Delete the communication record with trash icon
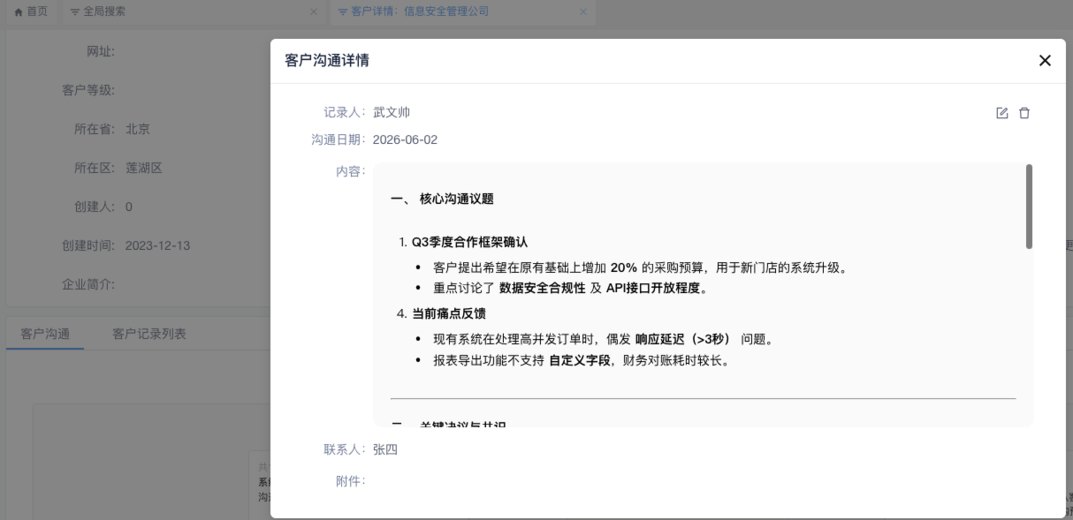The image size is (1073, 520). 1024,113
